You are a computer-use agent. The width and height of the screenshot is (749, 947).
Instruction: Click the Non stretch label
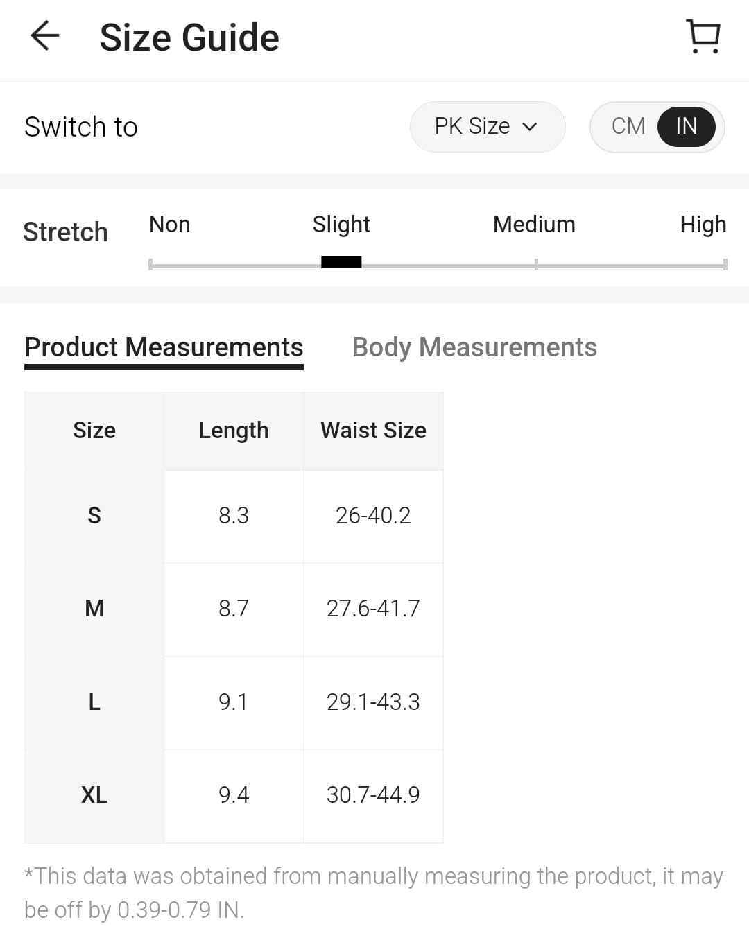(169, 225)
